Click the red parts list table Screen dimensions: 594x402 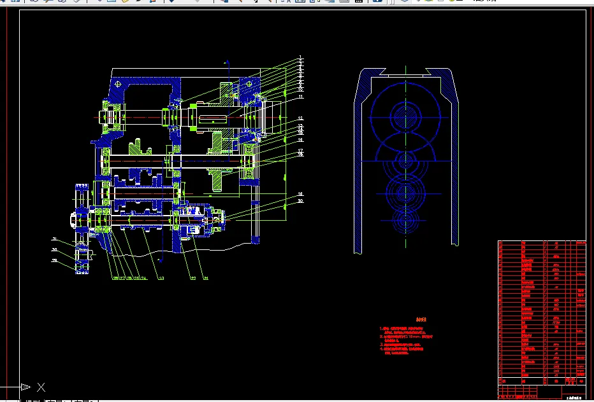(542, 319)
